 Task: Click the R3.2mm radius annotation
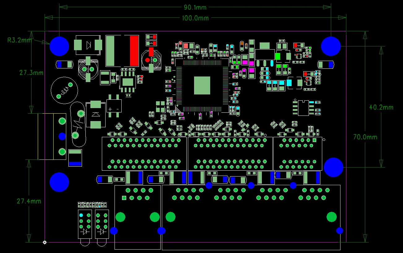(x=19, y=40)
